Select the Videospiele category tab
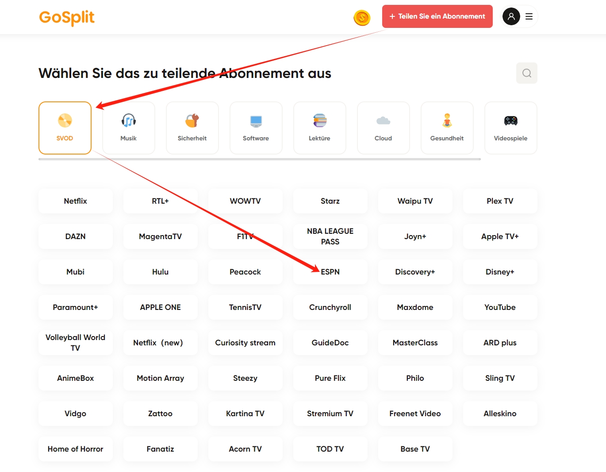This screenshot has width=606, height=472. [x=511, y=128]
